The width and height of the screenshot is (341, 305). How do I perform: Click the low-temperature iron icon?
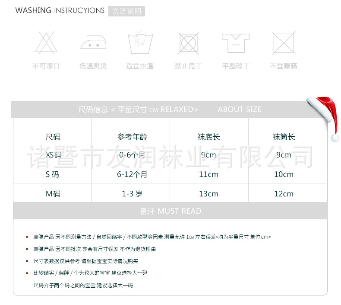coord(93,42)
